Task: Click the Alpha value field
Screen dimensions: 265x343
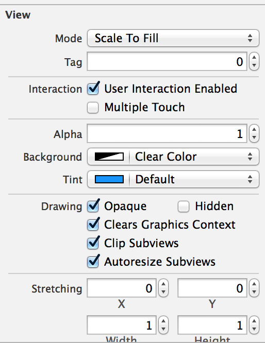Action: (x=167, y=133)
